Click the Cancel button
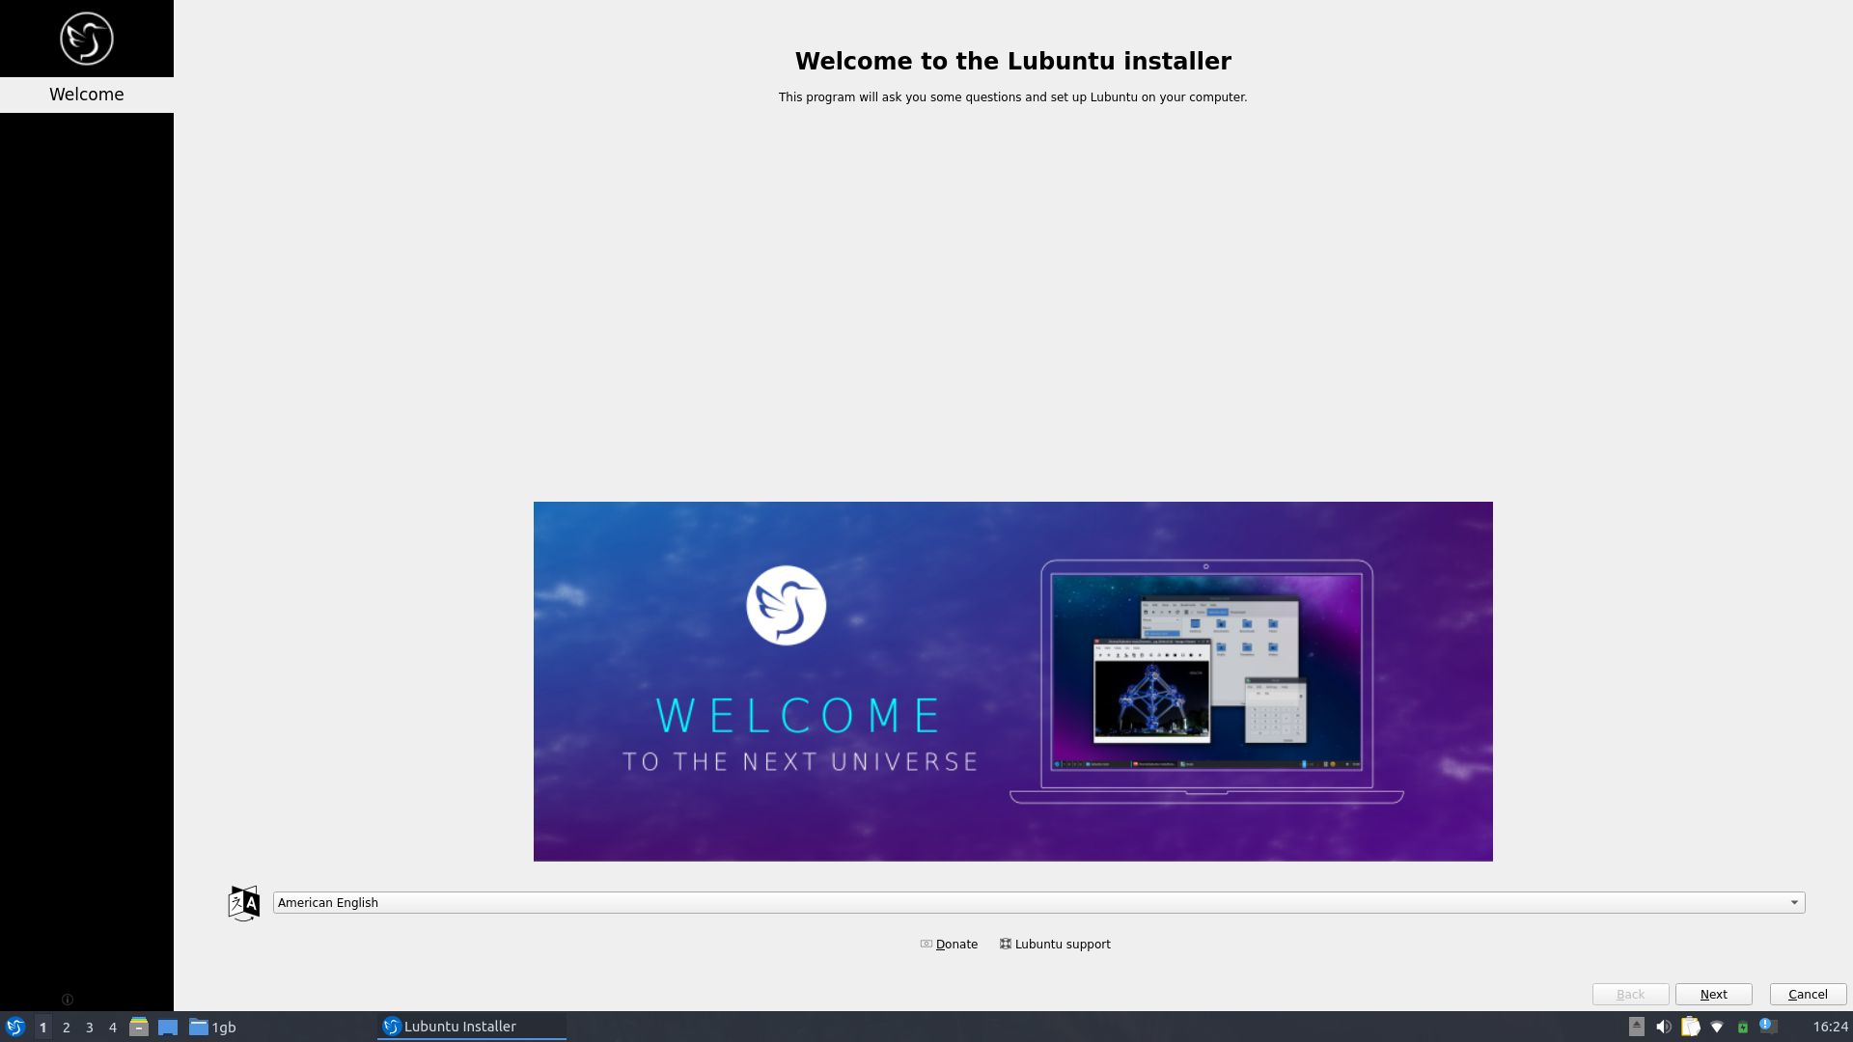Viewport: 1853px width, 1042px height. pyautogui.click(x=1808, y=994)
